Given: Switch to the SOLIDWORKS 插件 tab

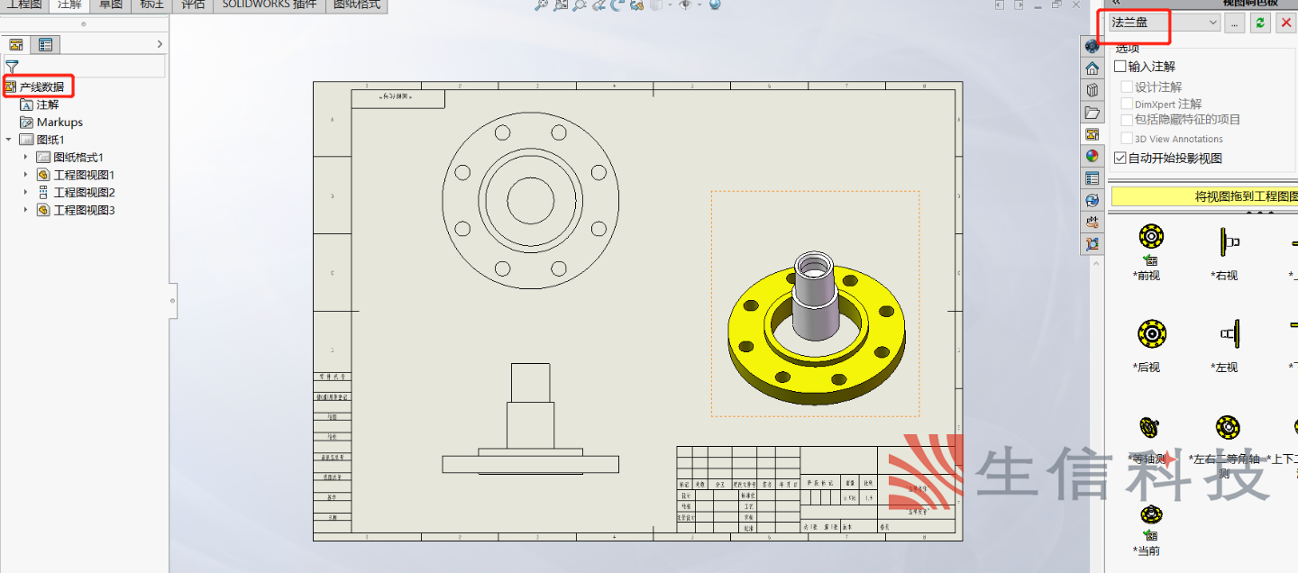Looking at the screenshot, I should [x=270, y=5].
